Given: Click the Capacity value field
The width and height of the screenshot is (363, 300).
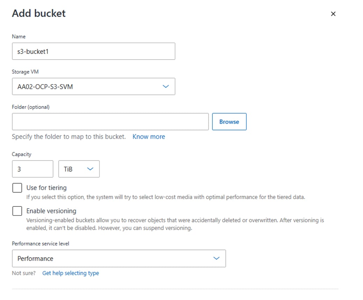Looking at the screenshot, I should point(32,169).
